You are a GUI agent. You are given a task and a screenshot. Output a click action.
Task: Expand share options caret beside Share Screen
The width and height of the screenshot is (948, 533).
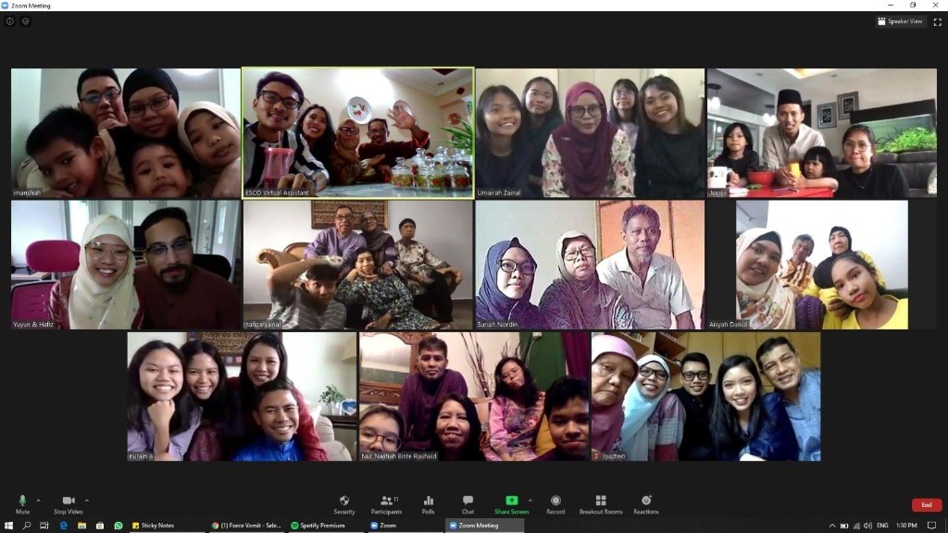coord(530,501)
